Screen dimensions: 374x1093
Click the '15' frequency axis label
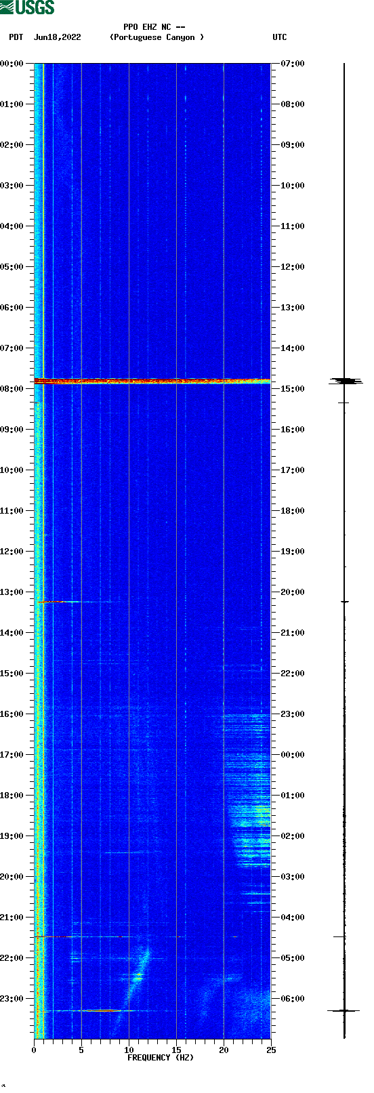[176, 1050]
